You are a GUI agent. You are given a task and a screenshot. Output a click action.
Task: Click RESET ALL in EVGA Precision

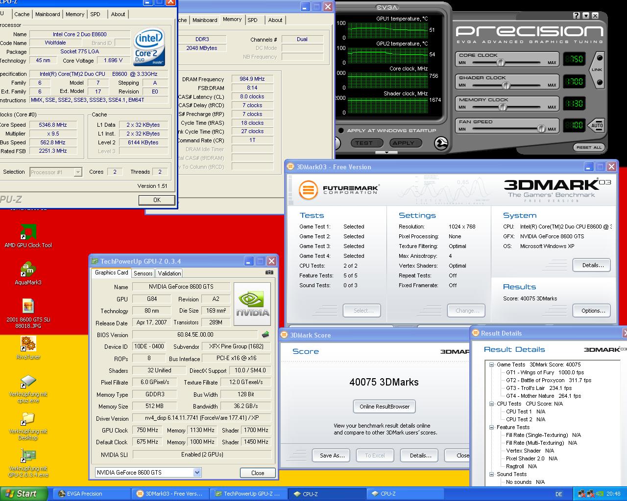click(589, 147)
